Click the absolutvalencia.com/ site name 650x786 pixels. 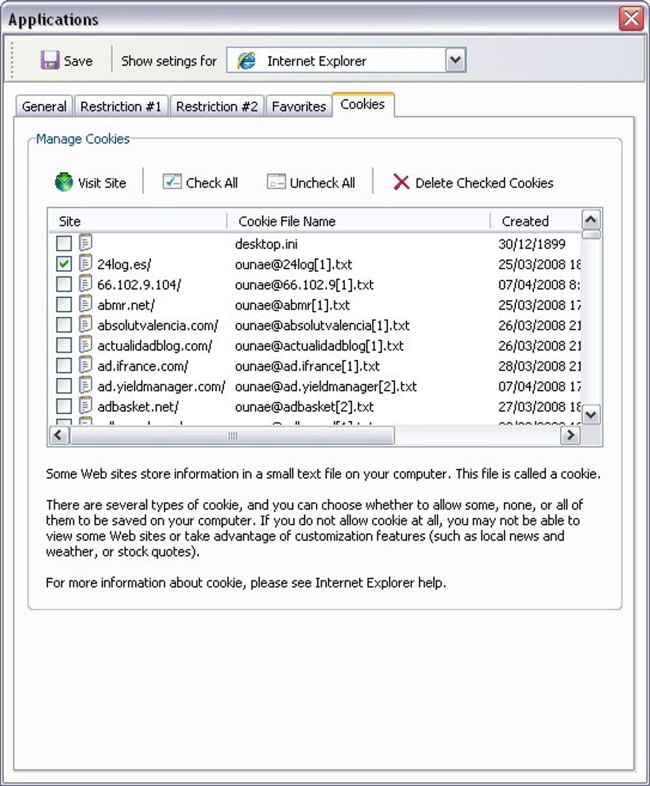tap(157, 325)
